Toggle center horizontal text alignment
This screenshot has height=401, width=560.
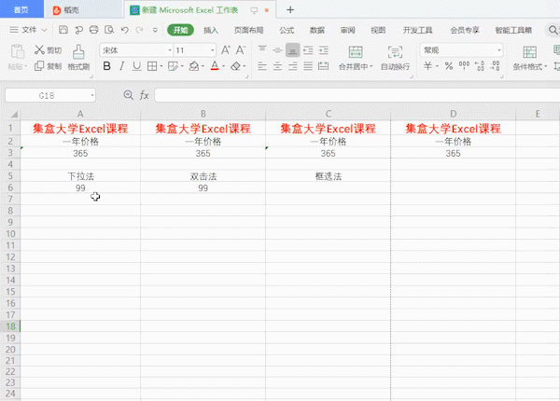[277, 66]
